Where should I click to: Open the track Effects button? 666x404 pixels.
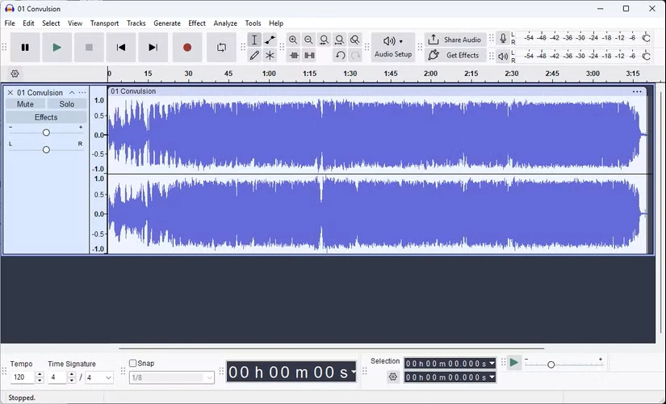point(46,117)
